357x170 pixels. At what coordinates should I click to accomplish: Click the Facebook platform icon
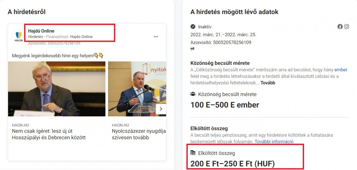tap(340, 27)
